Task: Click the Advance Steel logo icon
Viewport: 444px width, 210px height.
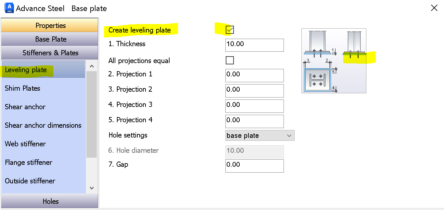Action: coord(9,8)
